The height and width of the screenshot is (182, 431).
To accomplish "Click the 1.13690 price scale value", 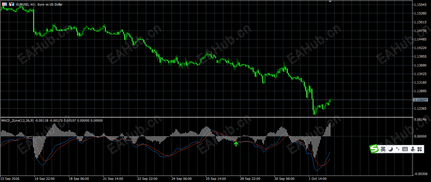I will point(420,65).
